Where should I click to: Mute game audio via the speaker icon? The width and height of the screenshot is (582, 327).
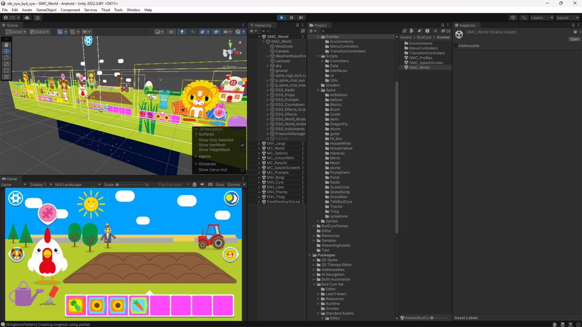[202, 184]
